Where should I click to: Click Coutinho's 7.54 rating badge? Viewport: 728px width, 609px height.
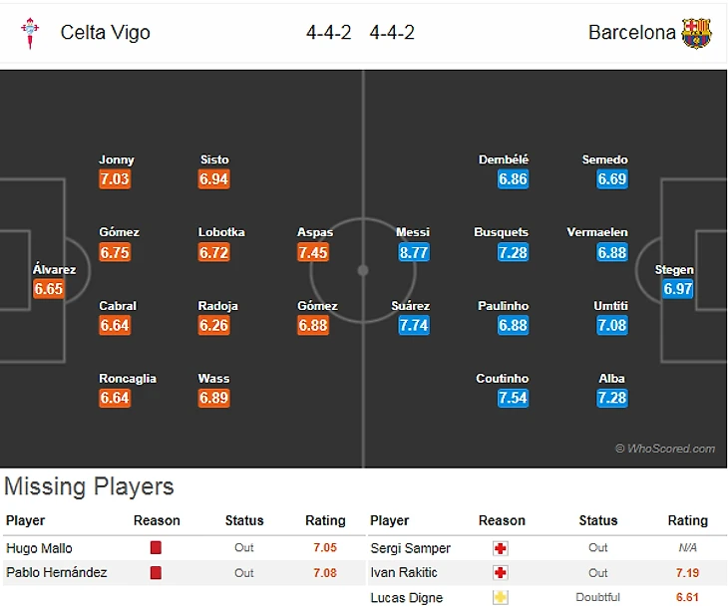pyautogui.click(x=513, y=398)
